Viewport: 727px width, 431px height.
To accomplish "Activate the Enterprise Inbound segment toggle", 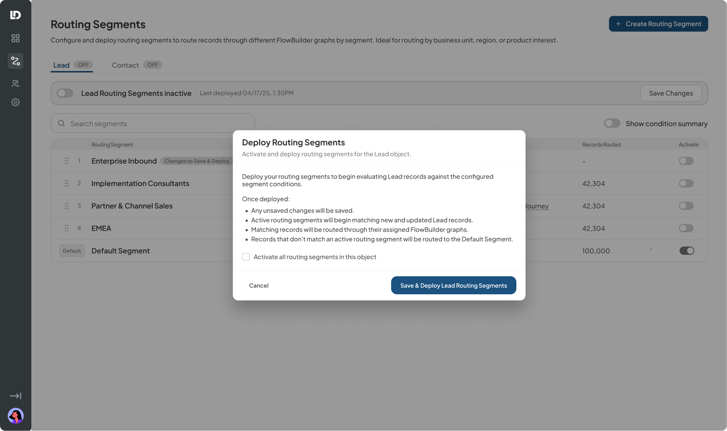I will coord(686,161).
